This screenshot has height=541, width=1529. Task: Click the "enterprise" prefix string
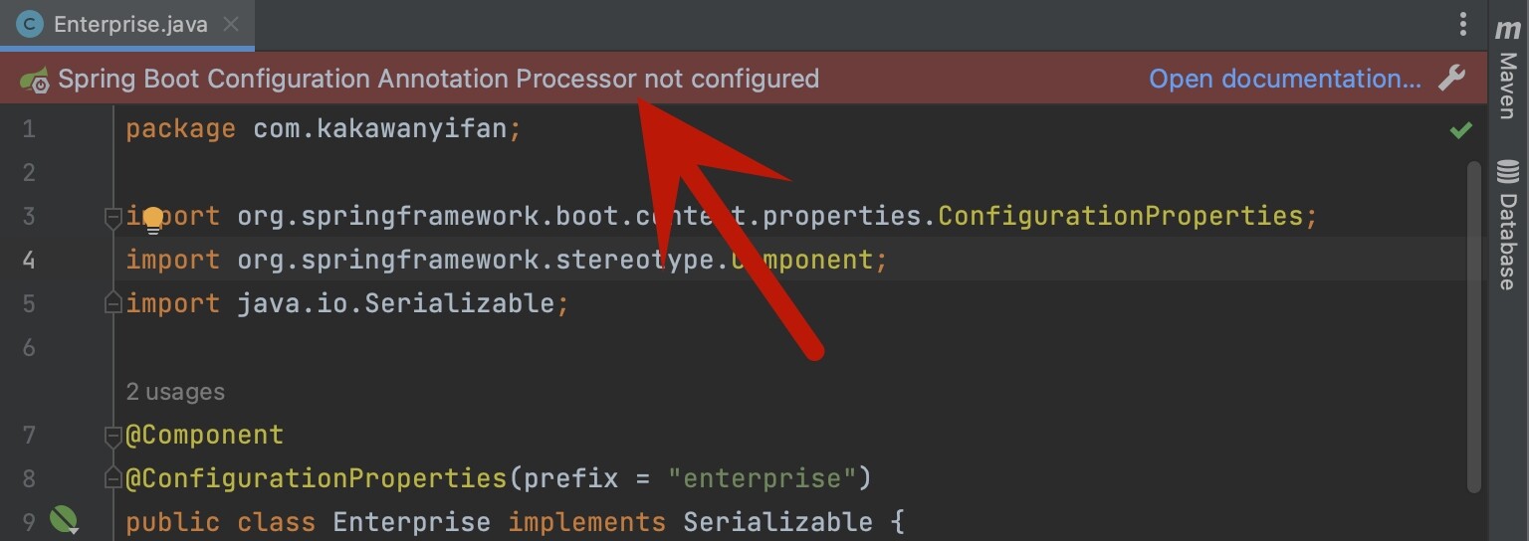[x=763, y=479]
